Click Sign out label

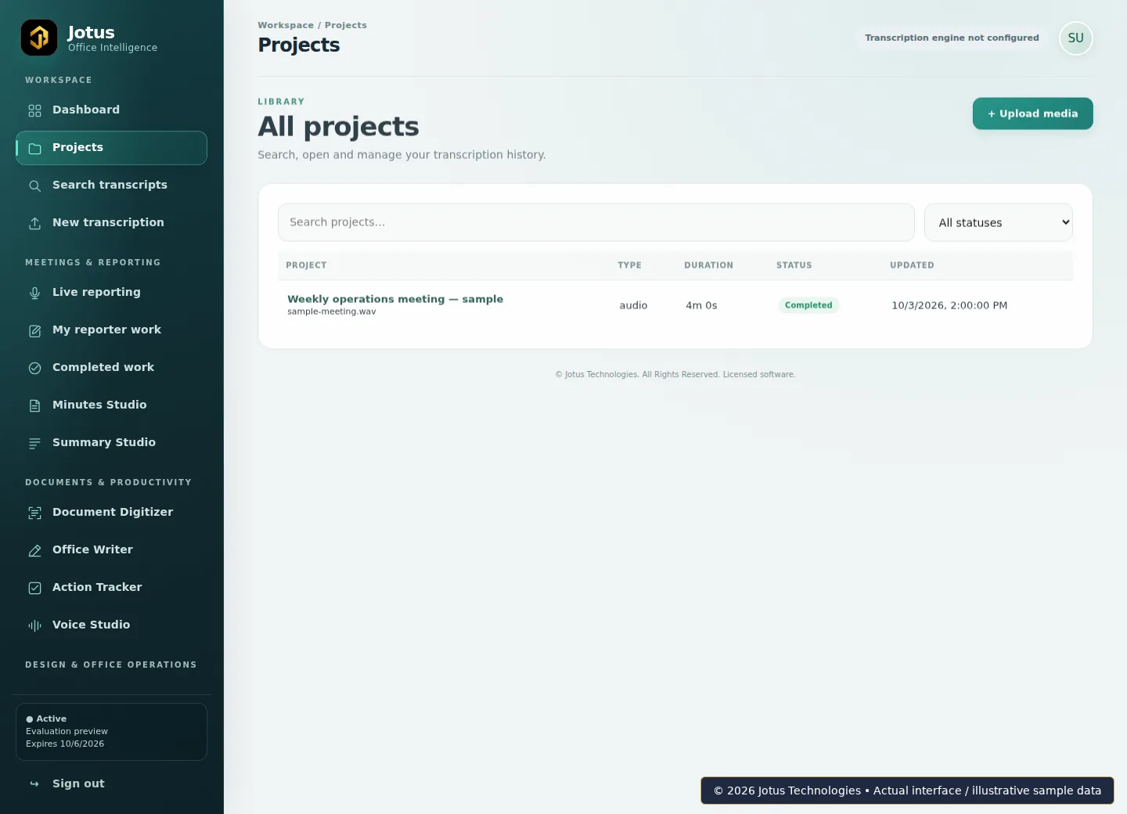pos(78,783)
